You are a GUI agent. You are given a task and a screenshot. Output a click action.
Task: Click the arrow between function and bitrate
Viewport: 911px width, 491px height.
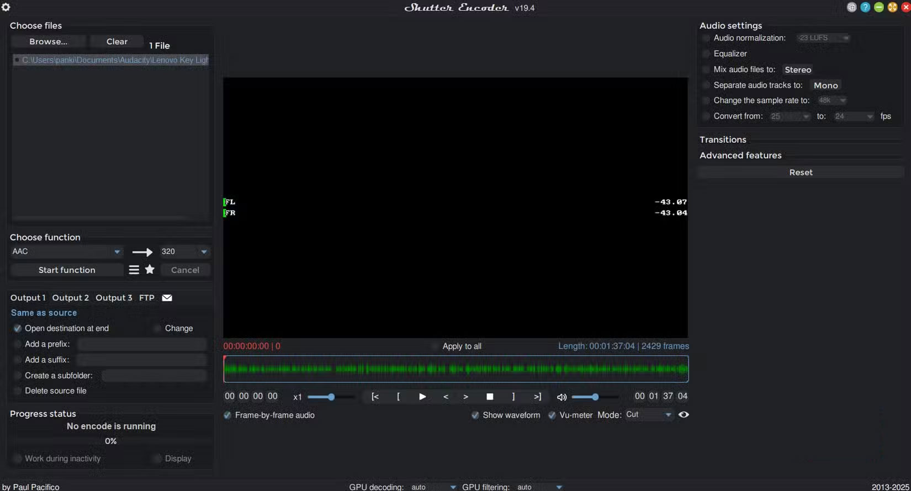tap(142, 252)
